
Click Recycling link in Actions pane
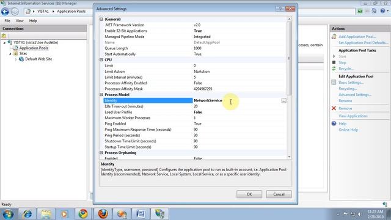(348, 89)
